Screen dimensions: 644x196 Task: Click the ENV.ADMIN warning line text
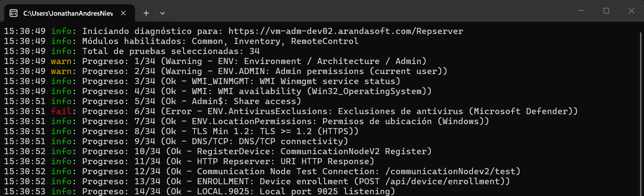(265, 71)
